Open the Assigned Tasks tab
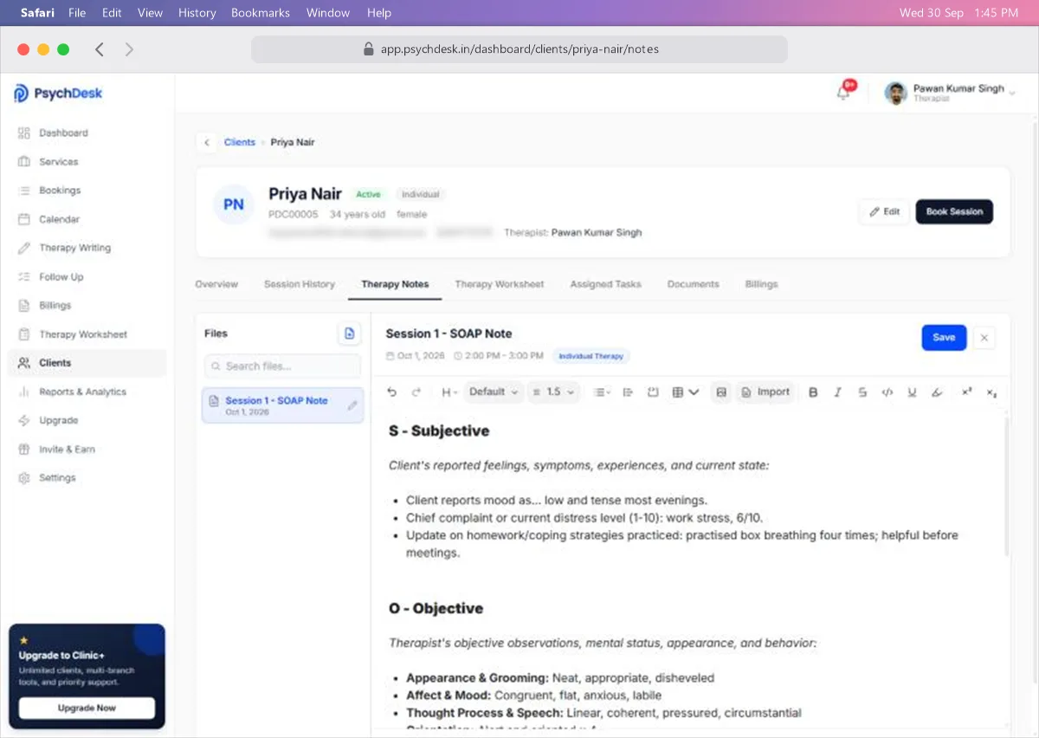Viewport: 1039px width, 738px height. click(606, 284)
